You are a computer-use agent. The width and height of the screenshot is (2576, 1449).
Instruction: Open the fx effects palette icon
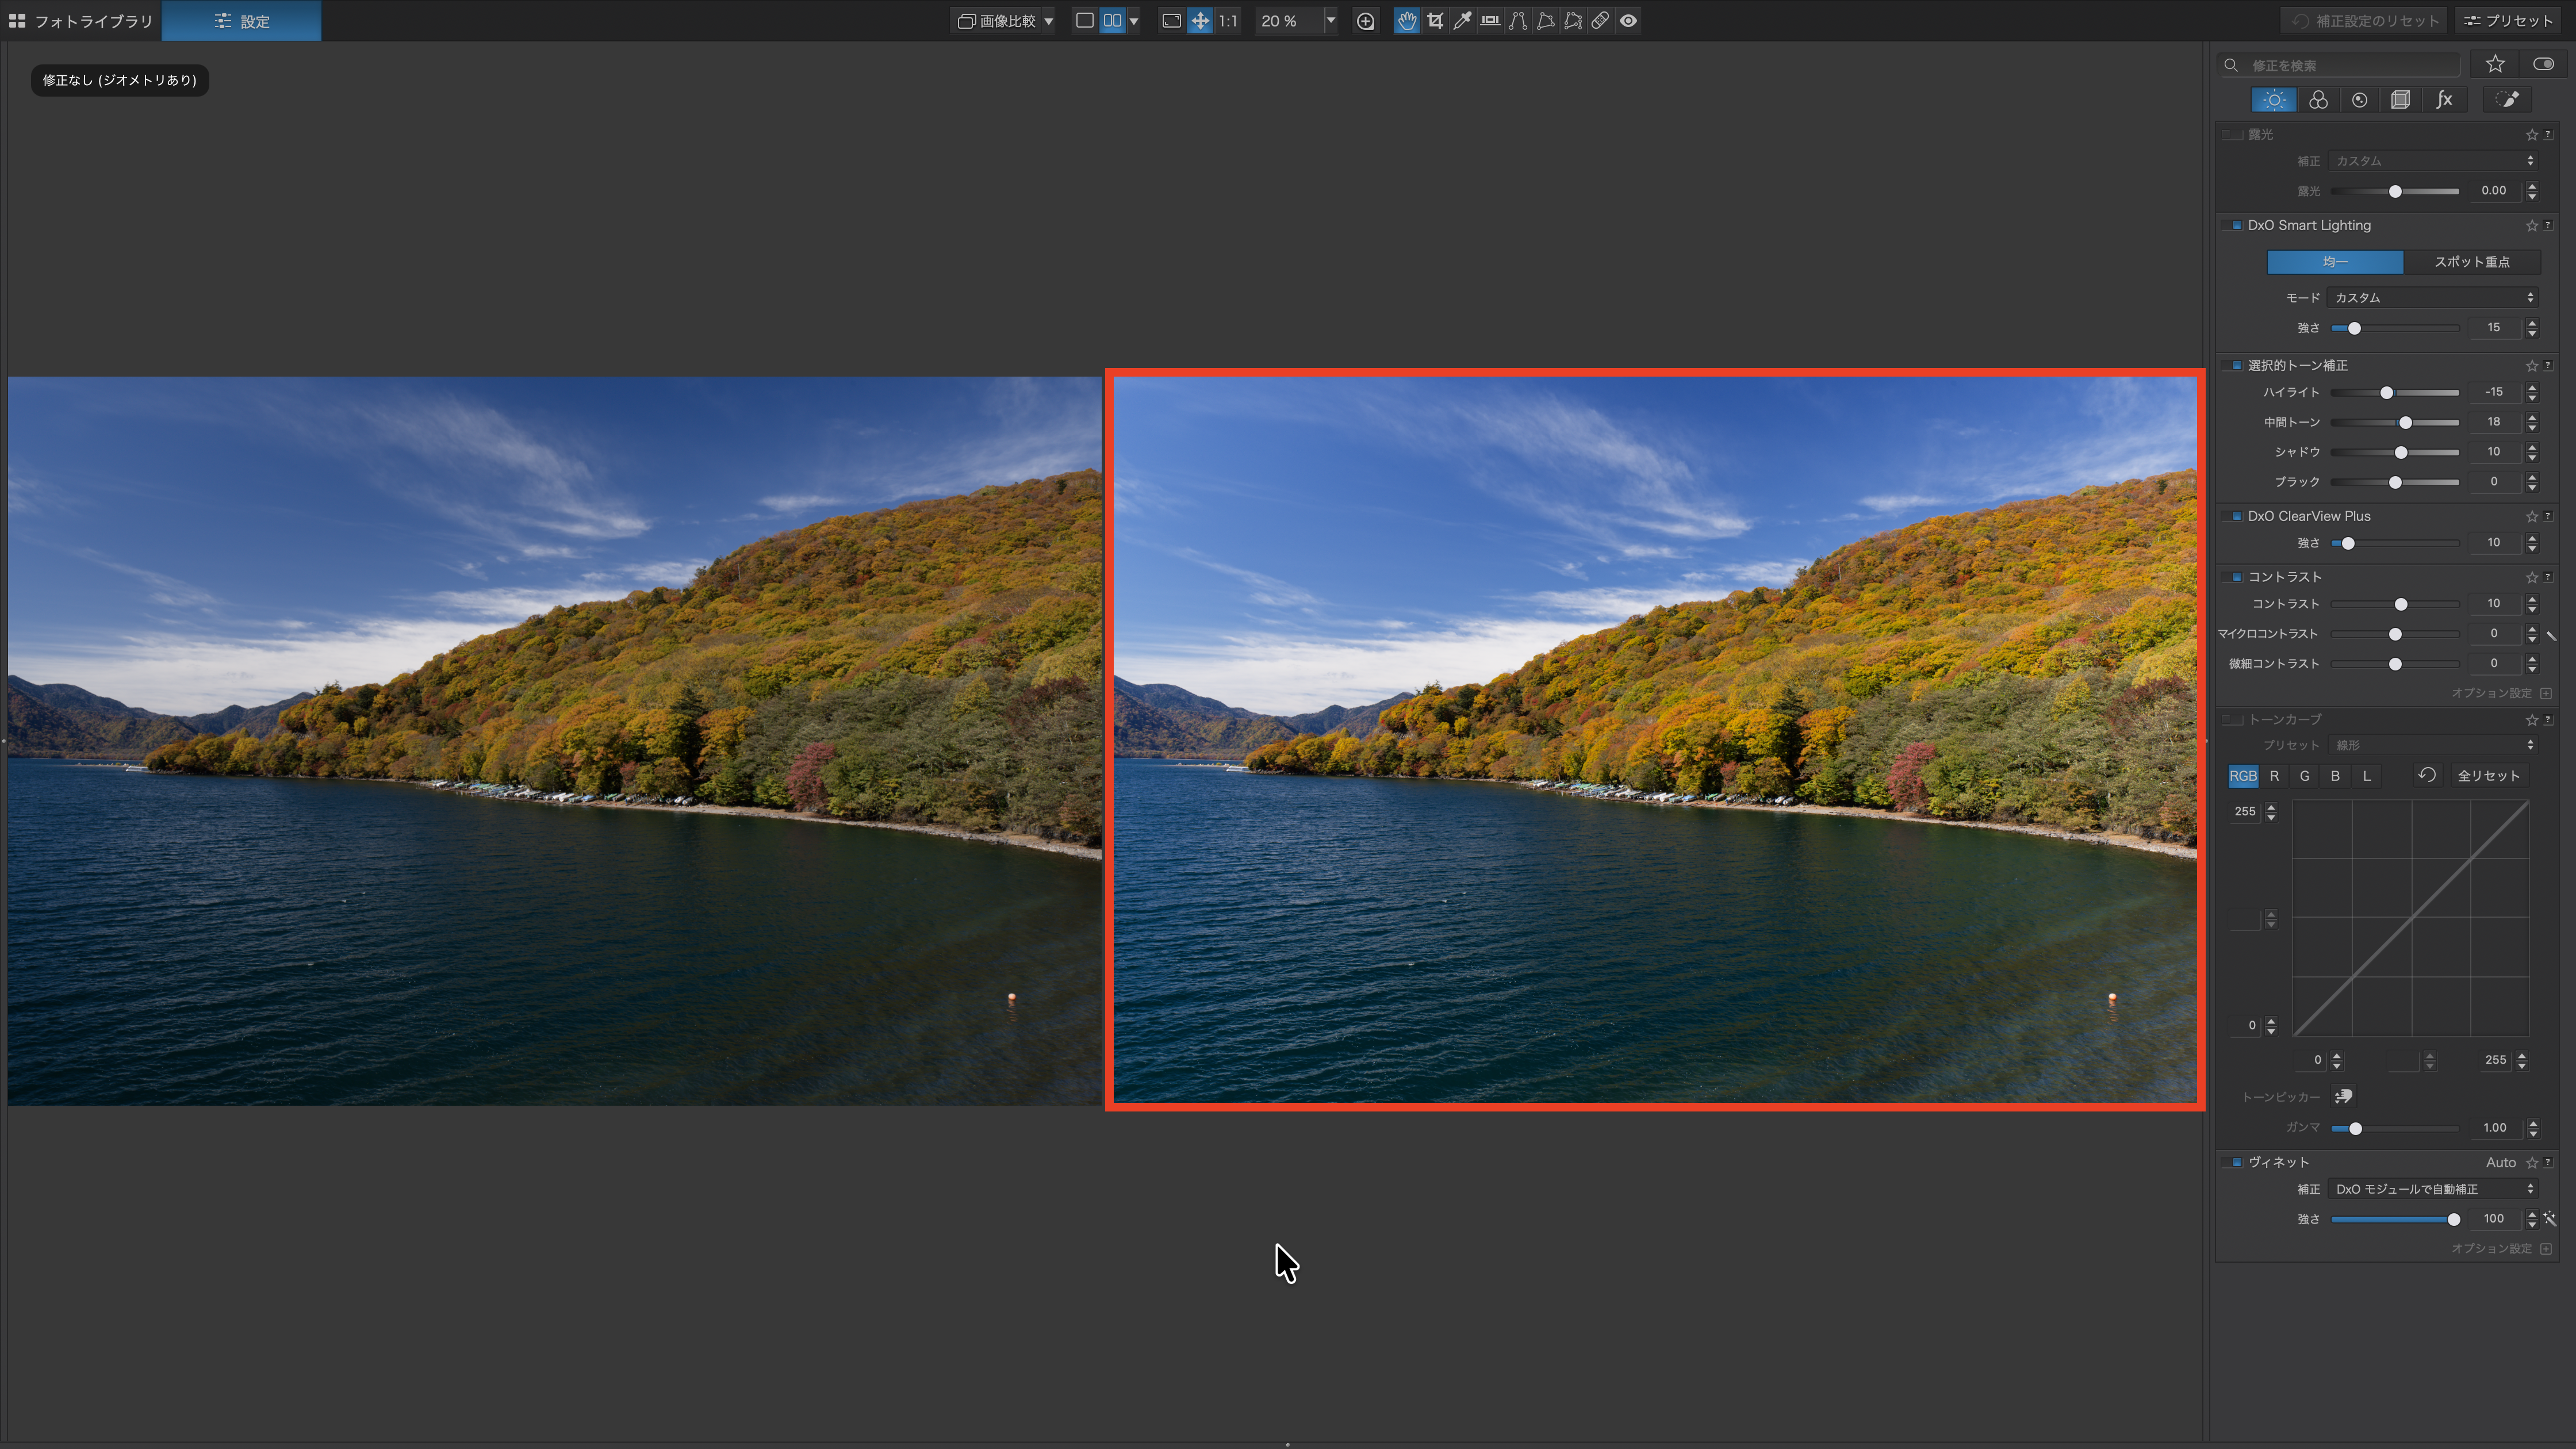(x=2444, y=100)
